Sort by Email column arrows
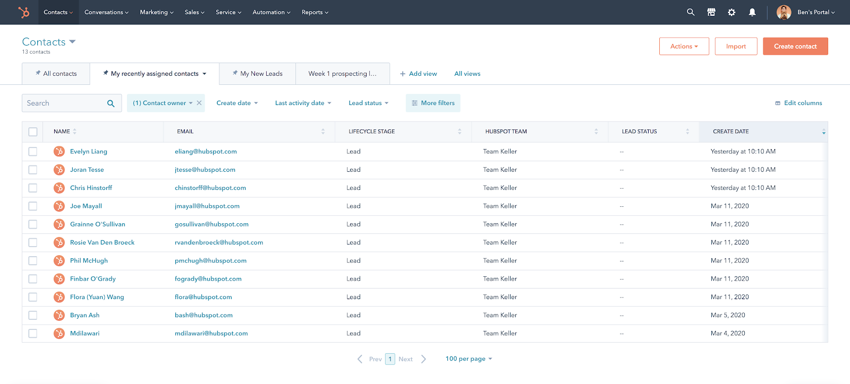This screenshot has height=384, width=850. tap(323, 132)
